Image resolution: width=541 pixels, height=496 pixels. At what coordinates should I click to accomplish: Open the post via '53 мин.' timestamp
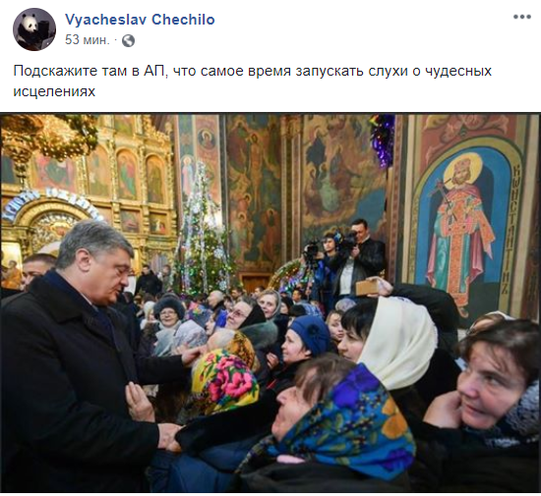[88, 40]
